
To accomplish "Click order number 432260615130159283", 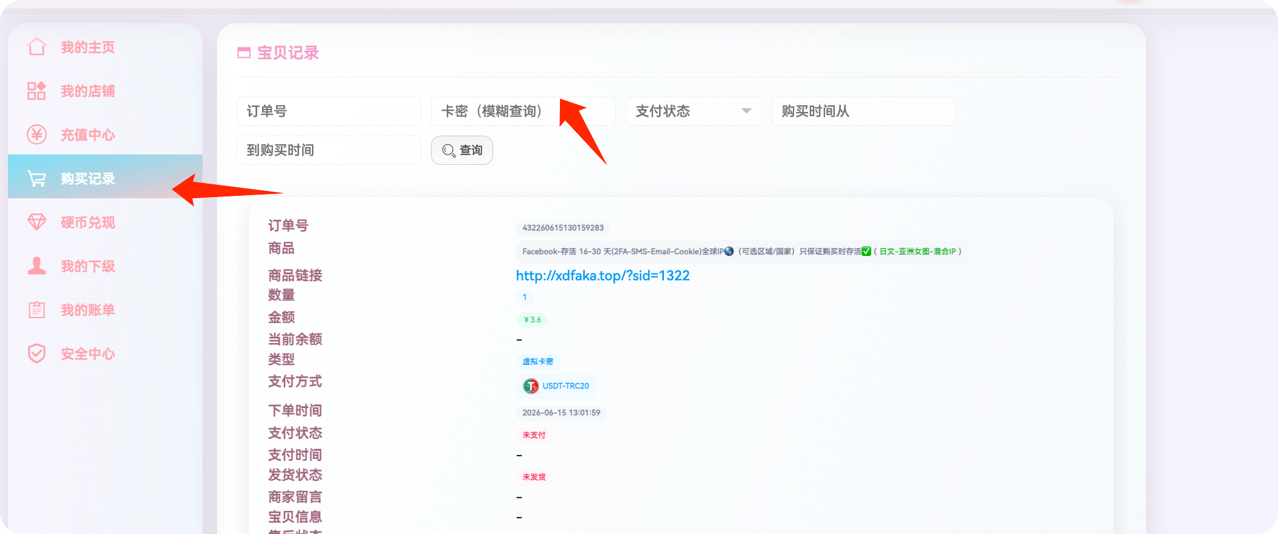I will 563,228.
